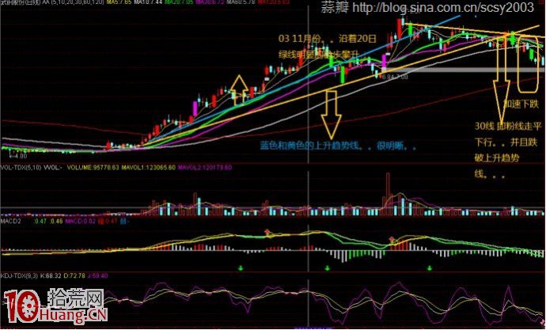
Task: Click the AA (5,10,20,30,60,120) indicator name
Action: pos(73,2)
